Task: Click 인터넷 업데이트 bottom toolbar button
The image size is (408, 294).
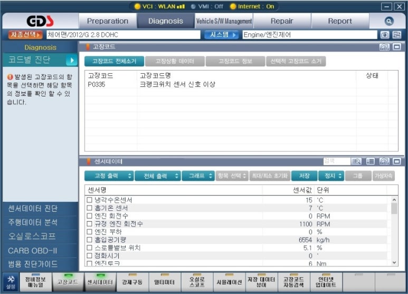Action: (x=326, y=282)
